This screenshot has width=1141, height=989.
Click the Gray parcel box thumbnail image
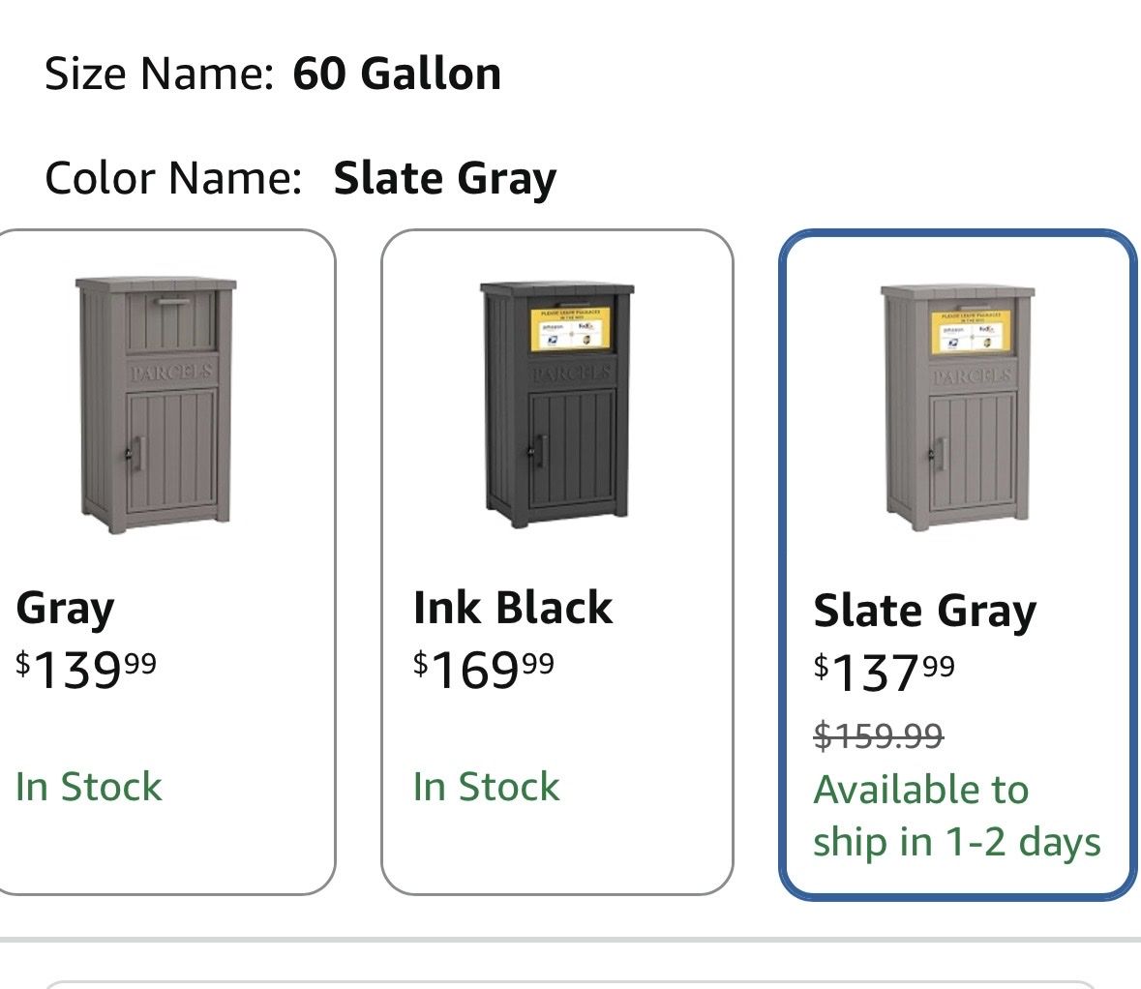[155, 405]
